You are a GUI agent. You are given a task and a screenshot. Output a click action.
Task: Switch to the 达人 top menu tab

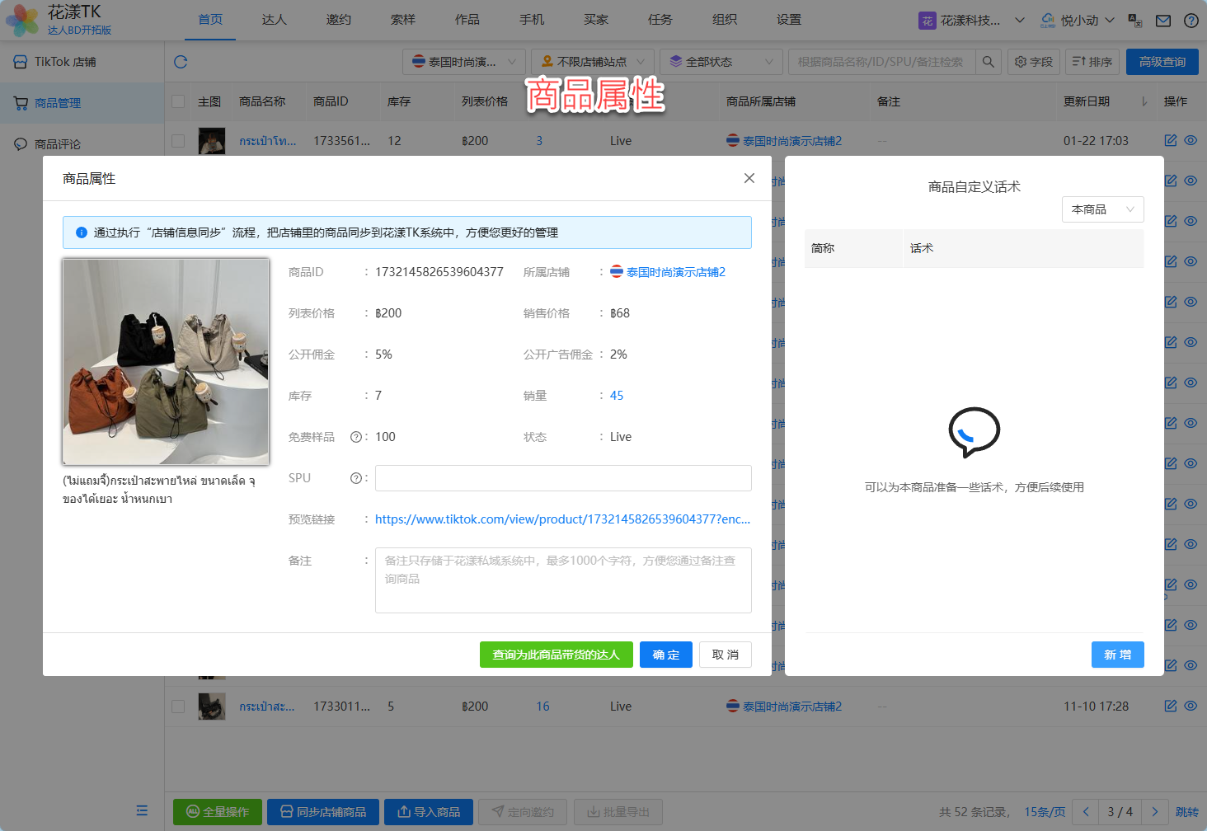274,20
